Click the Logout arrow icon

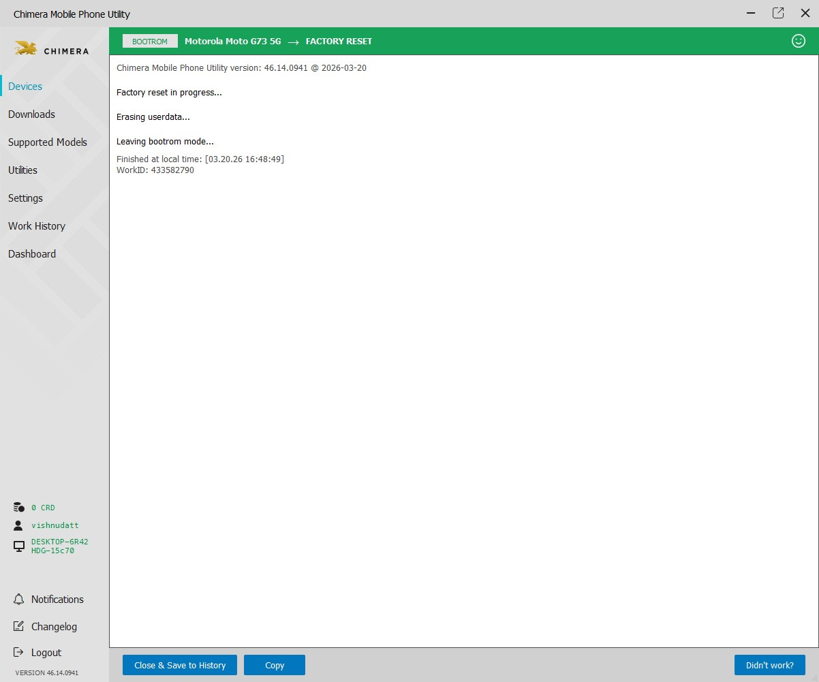[x=19, y=652]
